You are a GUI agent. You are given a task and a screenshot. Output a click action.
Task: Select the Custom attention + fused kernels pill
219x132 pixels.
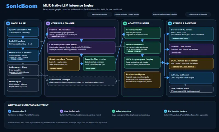[126, 14]
